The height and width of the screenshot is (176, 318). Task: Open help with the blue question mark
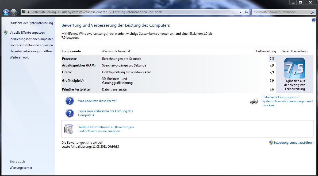click(x=313, y=20)
